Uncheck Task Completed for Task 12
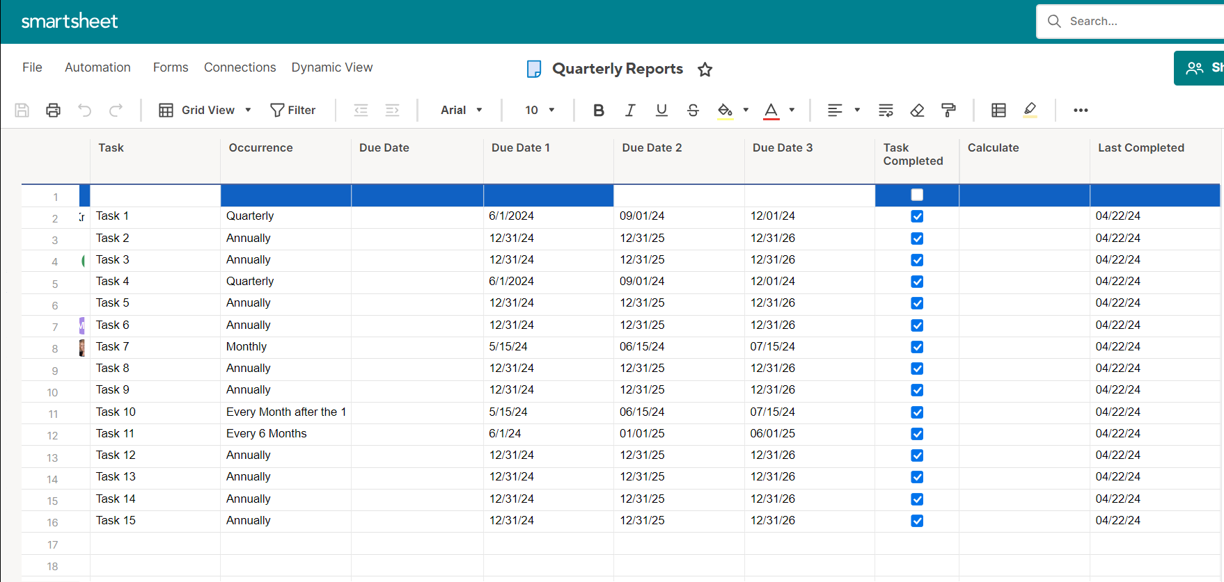Viewport: 1224px width, 582px height. [x=917, y=455]
